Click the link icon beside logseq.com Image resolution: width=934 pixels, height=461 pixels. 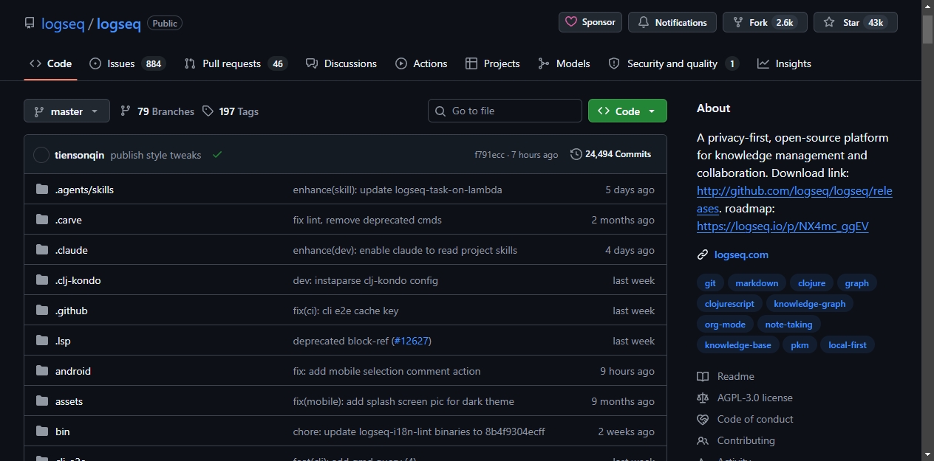(703, 255)
